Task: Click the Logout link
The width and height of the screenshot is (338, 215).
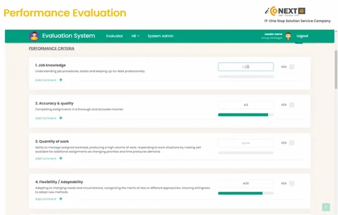Action: coord(303,36)
